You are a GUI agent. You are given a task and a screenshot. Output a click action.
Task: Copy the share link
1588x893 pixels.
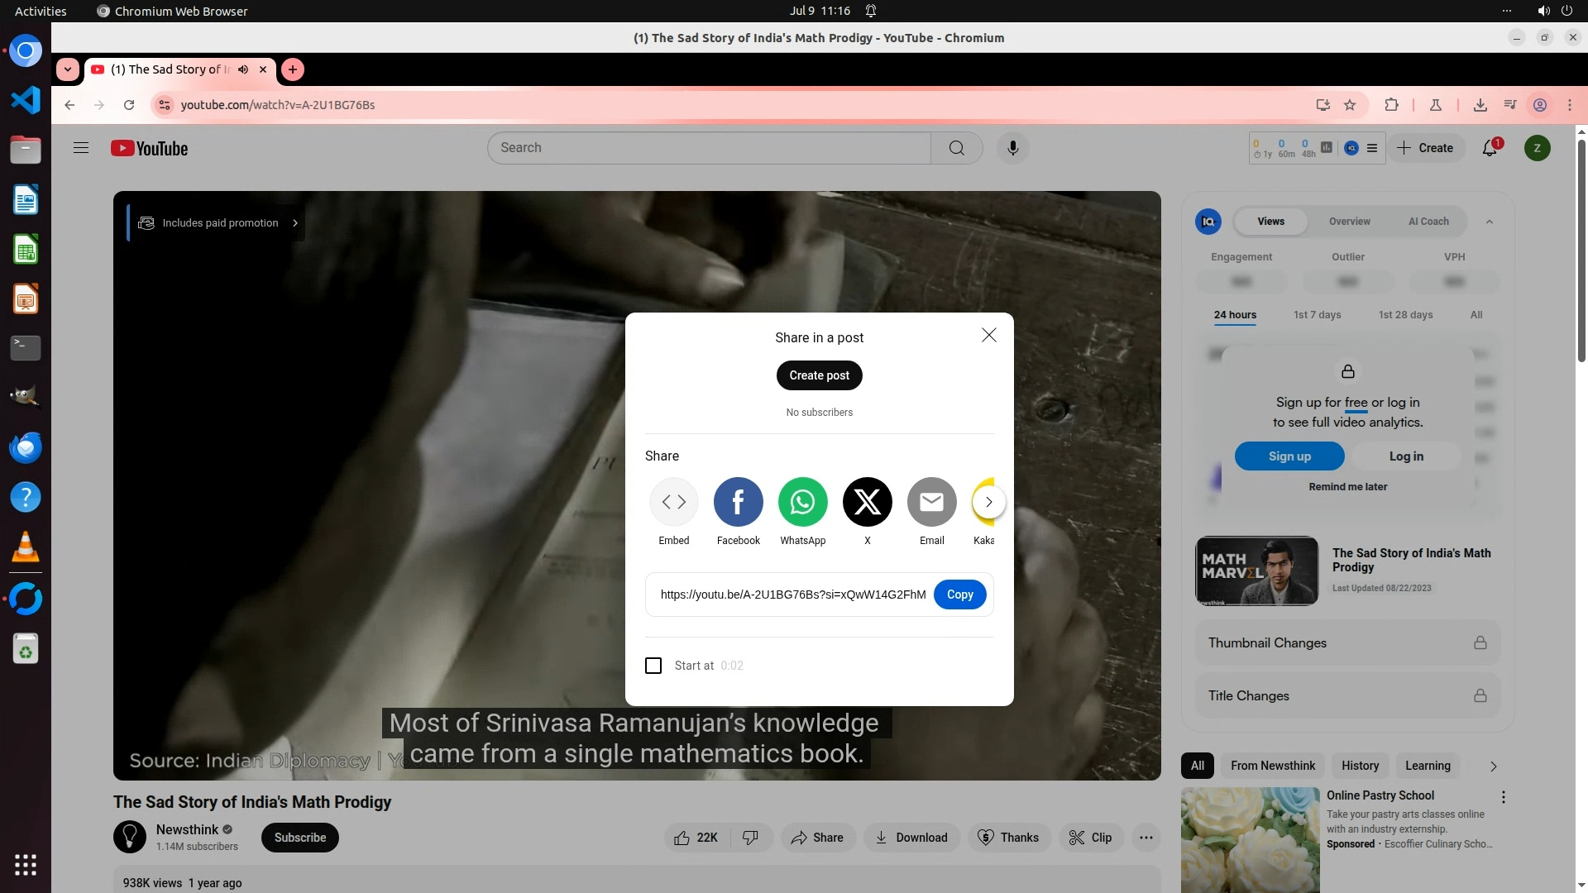tap(959, 595)
